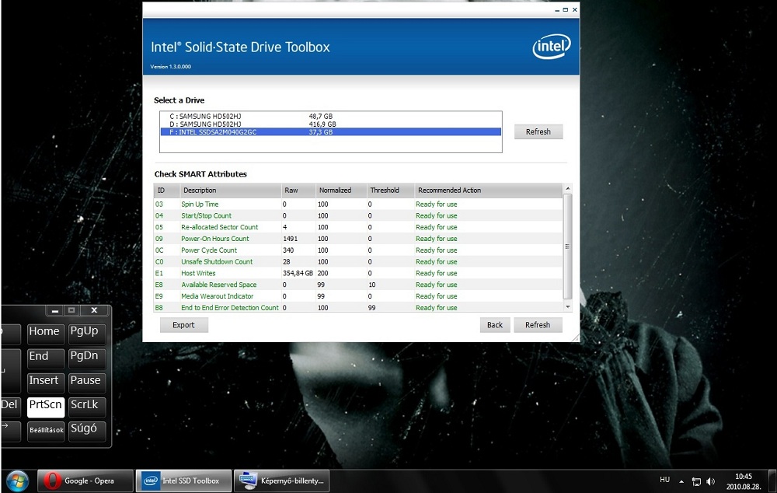
Task: Select the Power-On Hours Count row
Action: 358,239
